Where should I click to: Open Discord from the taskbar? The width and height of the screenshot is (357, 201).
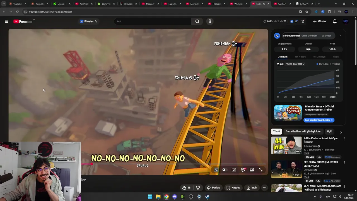point(175,197)
